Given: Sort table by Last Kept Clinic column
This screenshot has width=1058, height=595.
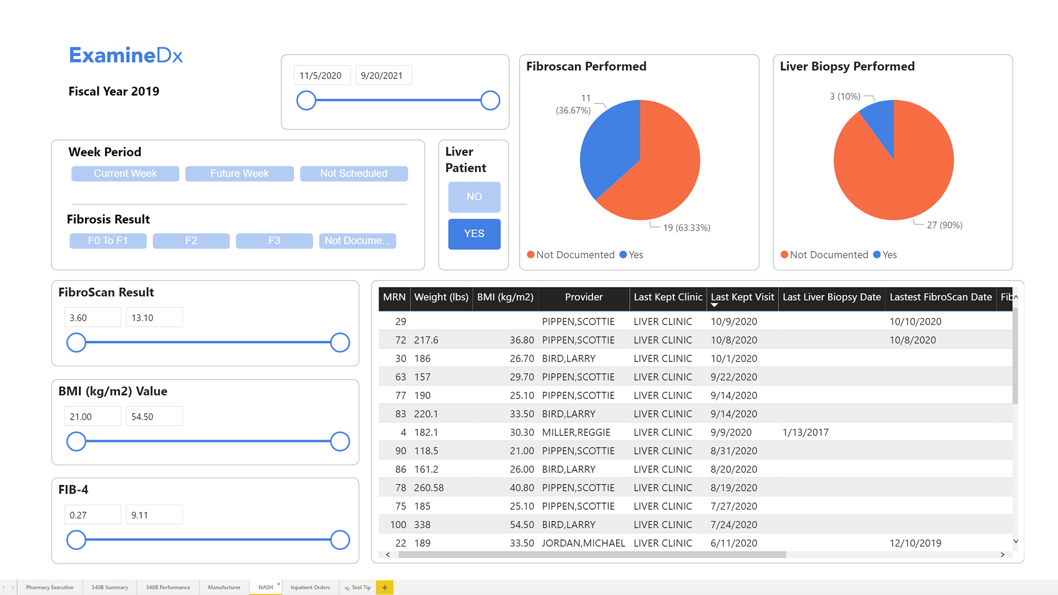Looking at the screenshot, I should pos(668,297).
